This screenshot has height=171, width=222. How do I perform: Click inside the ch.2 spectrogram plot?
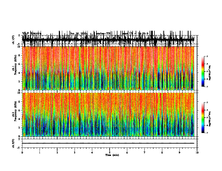click(108, 115)
